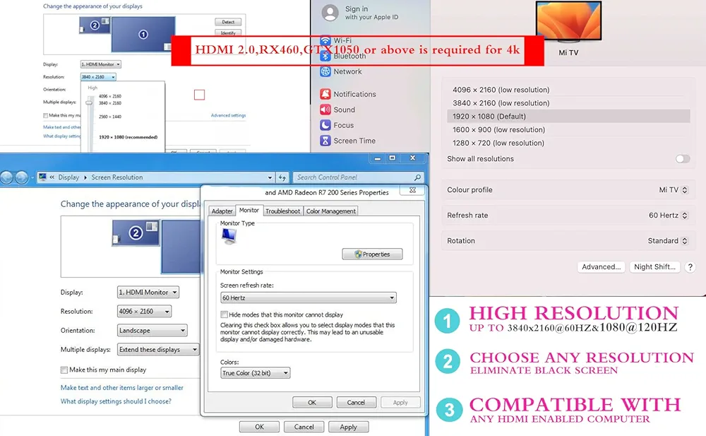This screenshot has width=706, height=436.
Task: Check Hide modes this monitor cannot display
Action: click(x=225, y=314)
